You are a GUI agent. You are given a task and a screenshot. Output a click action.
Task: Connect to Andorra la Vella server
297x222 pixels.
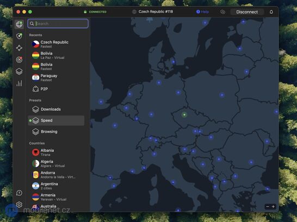coord(56,175)
